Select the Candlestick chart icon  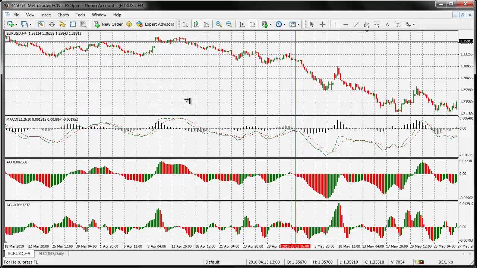click(196, 24)
